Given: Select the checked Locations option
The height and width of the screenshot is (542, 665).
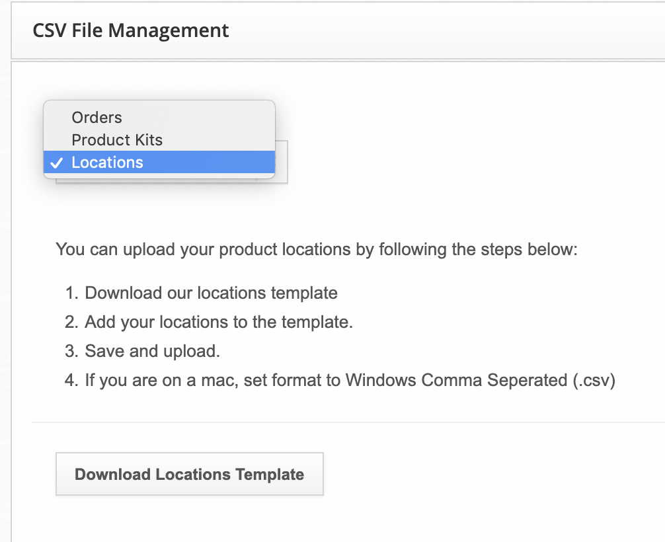Looking at the screenshot, I should (x=159, y=163).
